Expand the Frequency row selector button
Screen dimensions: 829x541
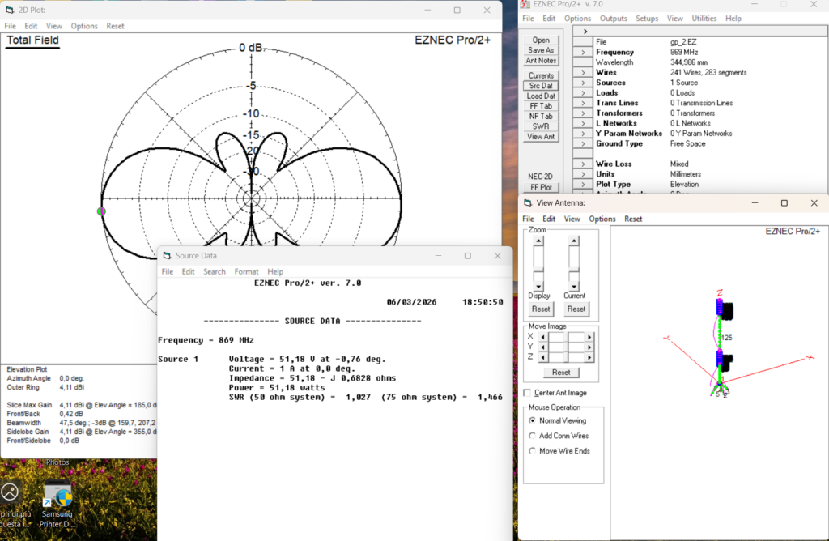584,53
